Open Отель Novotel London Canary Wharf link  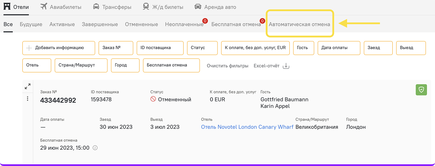(247, 127)
